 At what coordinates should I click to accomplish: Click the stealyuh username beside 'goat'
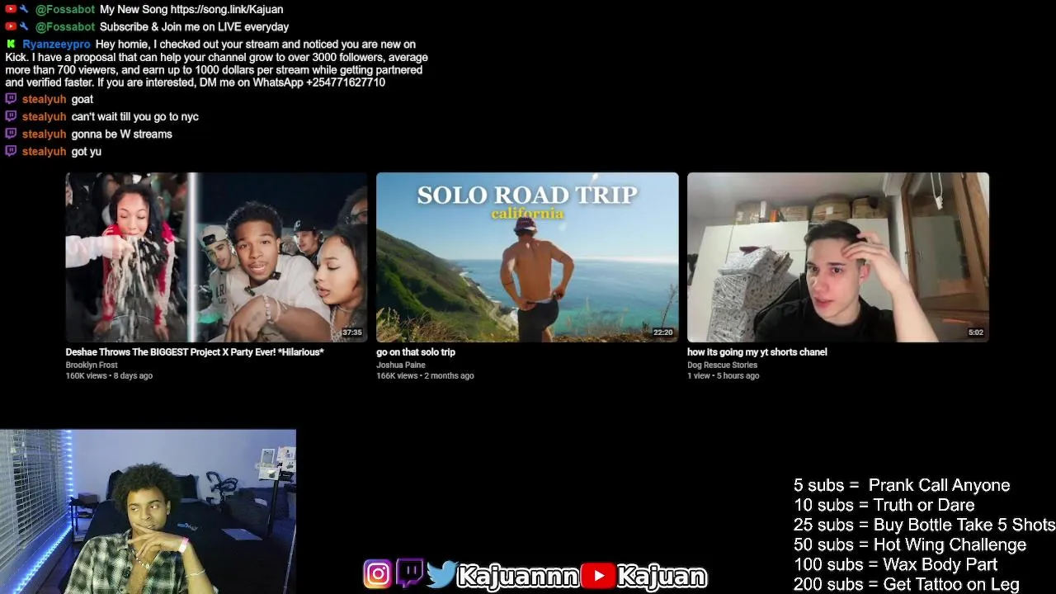coord(44,99)
